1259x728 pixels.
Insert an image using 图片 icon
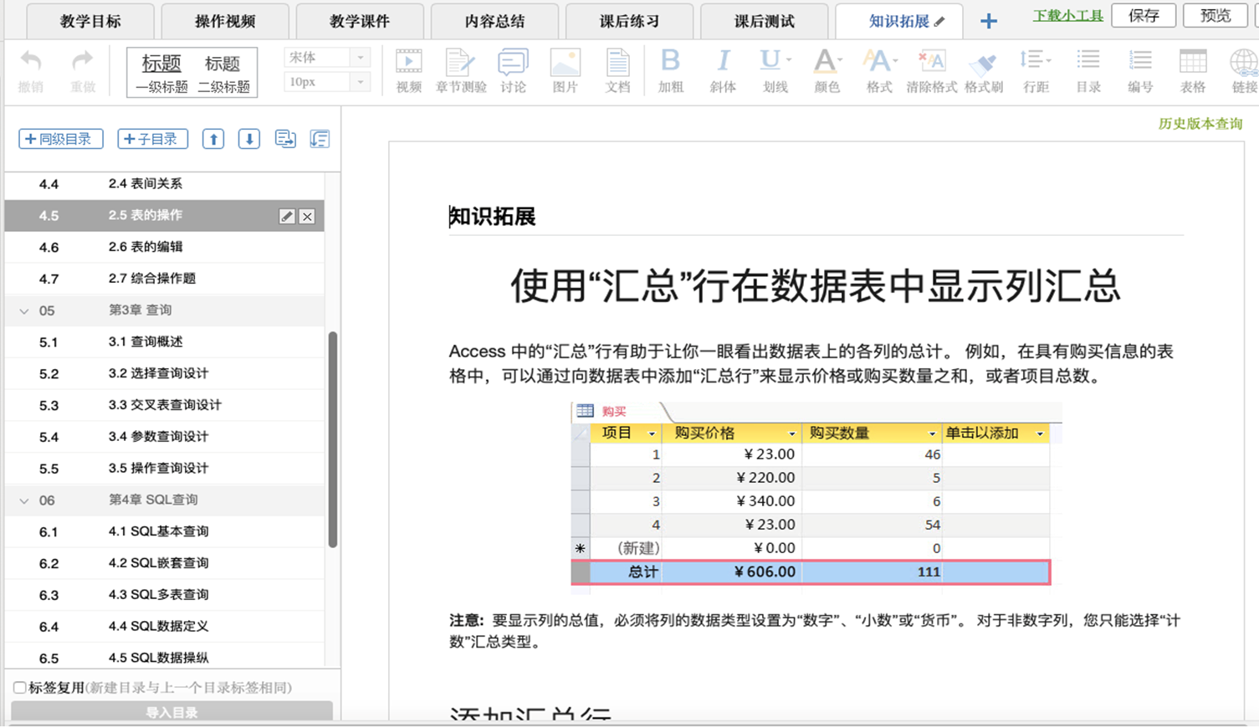click(x=565, y=70)
